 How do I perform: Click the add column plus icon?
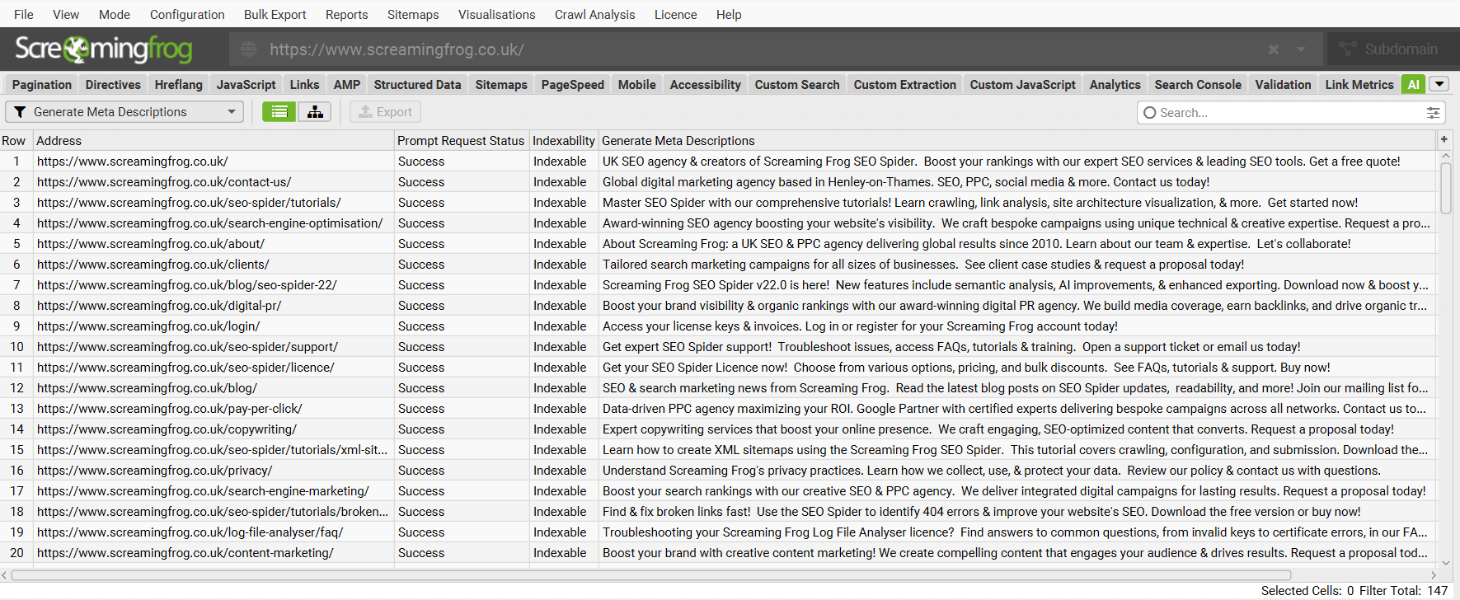[x=1444, y=140]
